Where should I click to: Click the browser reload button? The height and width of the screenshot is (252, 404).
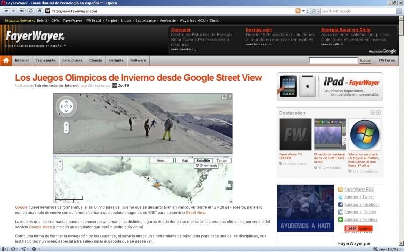pos(31,11)
